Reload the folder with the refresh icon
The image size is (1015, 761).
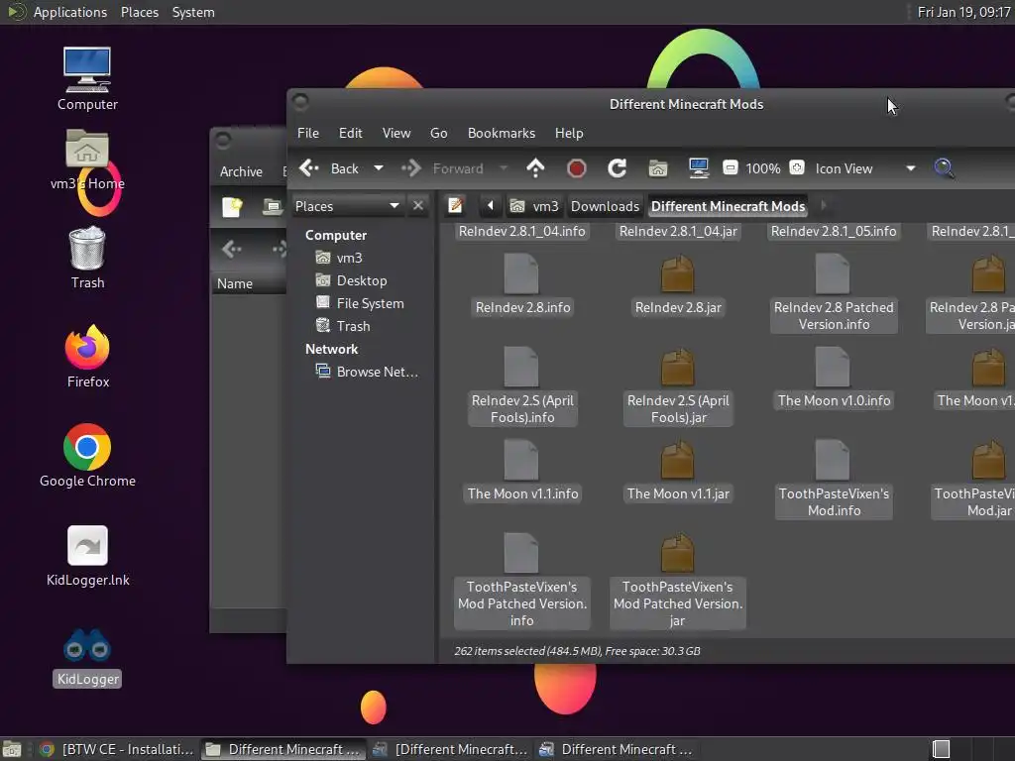click(617, 168)
